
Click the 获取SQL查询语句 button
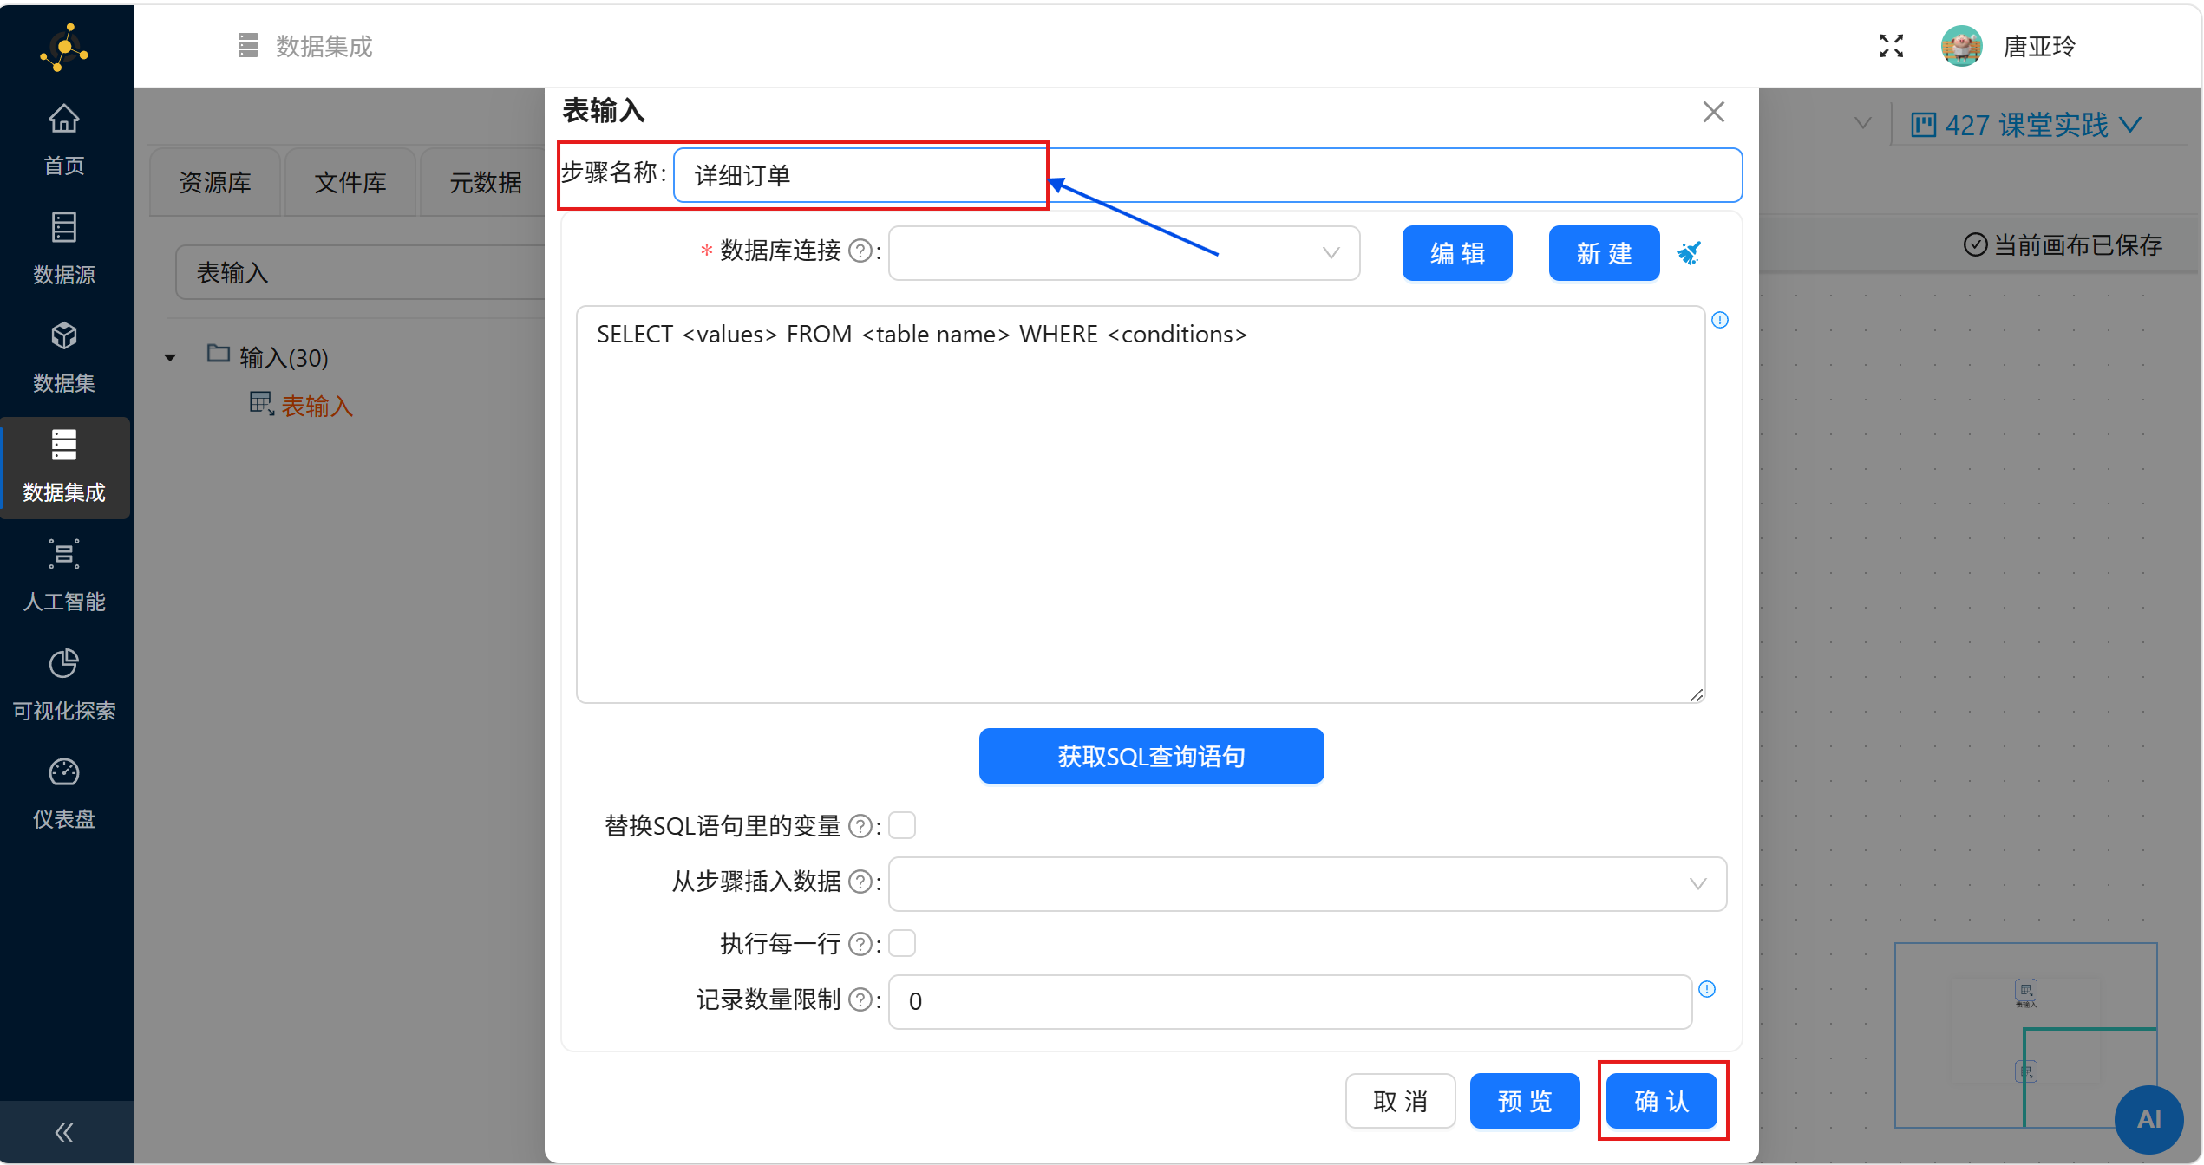(x=1150, y=756)
